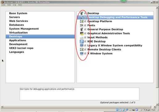Select the Virtualization category
159x112 pixels.
tap(40, 32)
